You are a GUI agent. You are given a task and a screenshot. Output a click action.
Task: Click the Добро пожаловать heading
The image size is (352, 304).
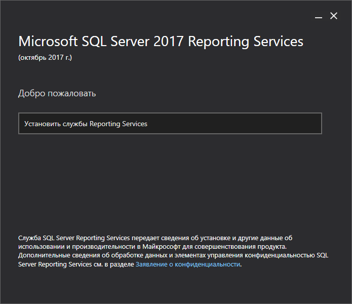click(x=57, y=93)
